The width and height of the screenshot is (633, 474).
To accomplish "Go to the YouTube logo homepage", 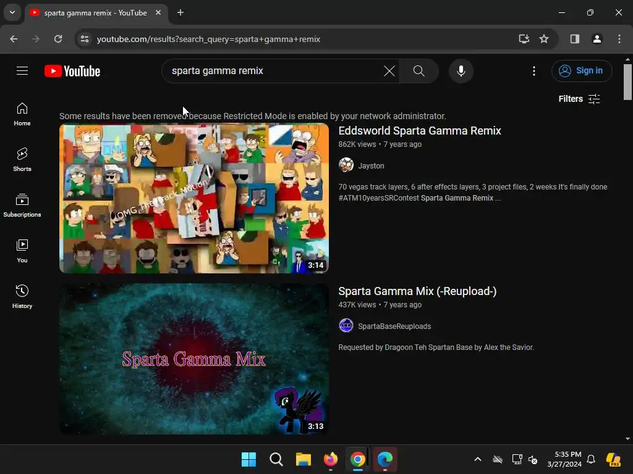I will 72,71.
